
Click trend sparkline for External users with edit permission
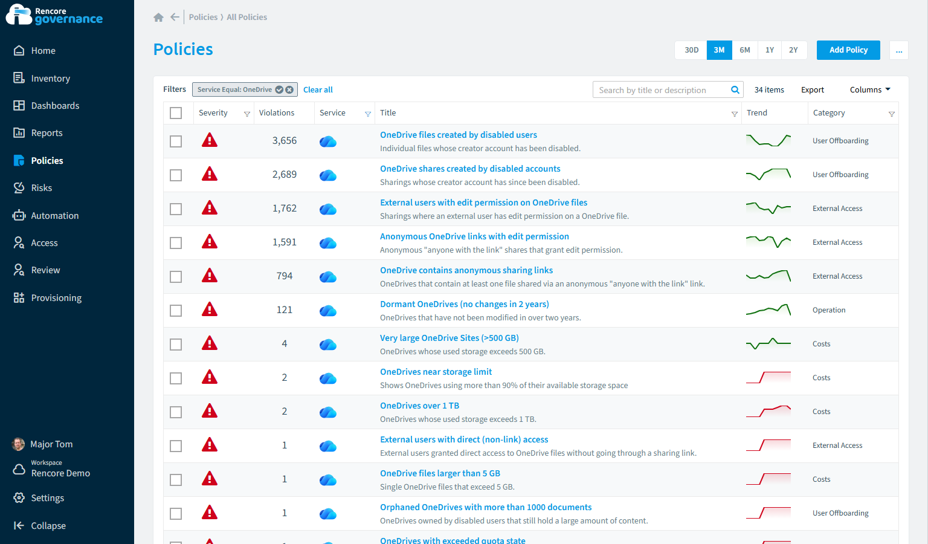[768, 209]
